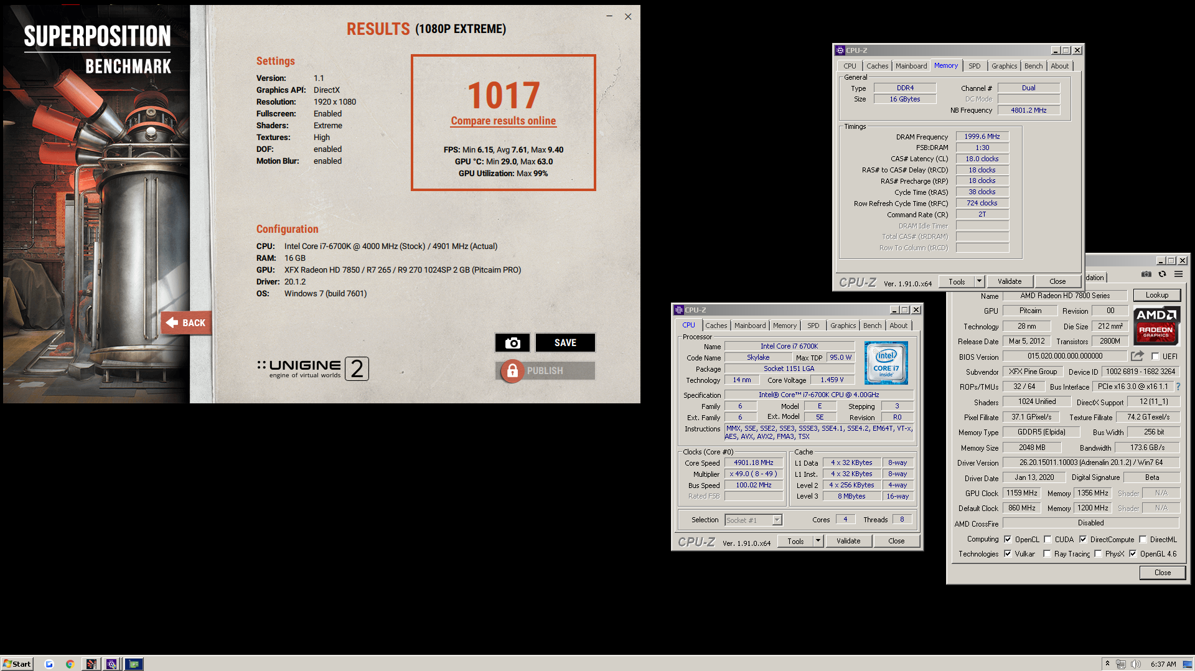1195x671 pixels.
Task: Toggle the OpenGL 4.6 checkbox
Action: click(1133, 554)
